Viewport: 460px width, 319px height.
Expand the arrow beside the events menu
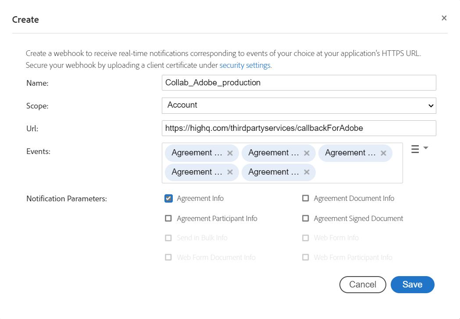point(425,148)
